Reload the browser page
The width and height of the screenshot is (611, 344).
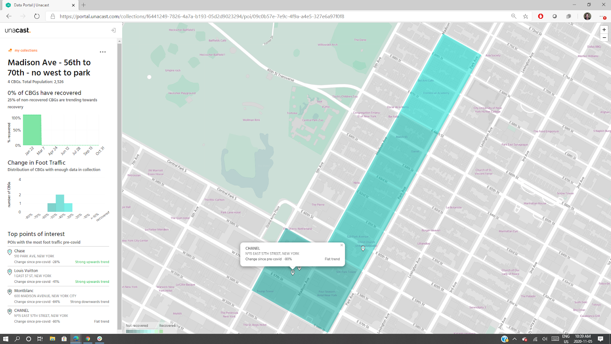[x=37, y=16]
